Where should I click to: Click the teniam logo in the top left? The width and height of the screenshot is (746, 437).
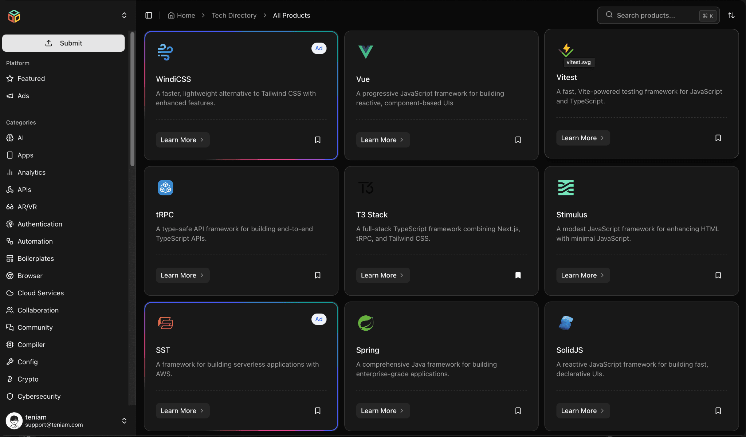pyautogui.click(x=14, y=16)
